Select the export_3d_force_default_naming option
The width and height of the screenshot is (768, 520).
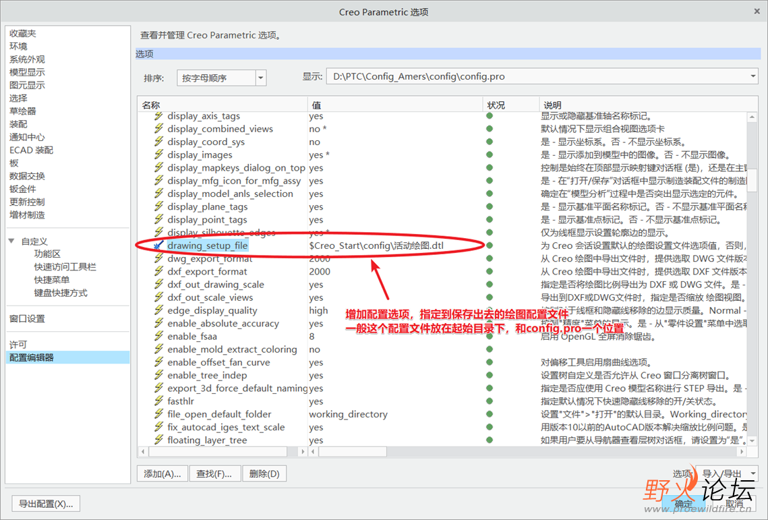[237, 388]
